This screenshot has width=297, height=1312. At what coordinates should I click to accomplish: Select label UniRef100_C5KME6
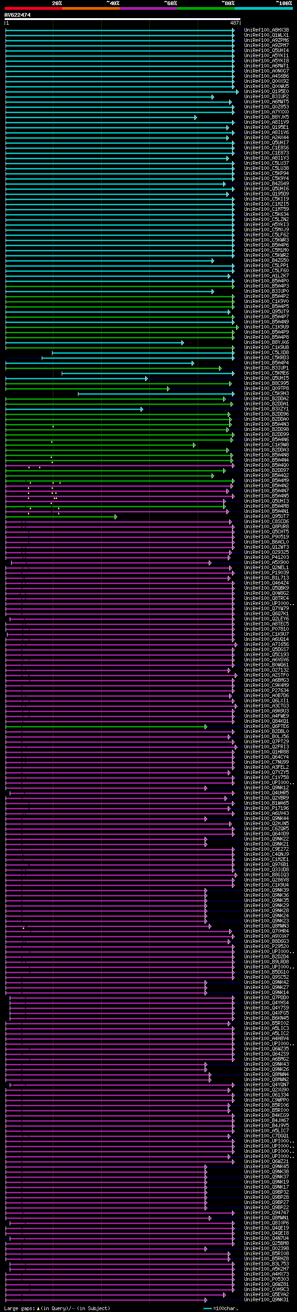pyautogui.click(x=266, y=373)
